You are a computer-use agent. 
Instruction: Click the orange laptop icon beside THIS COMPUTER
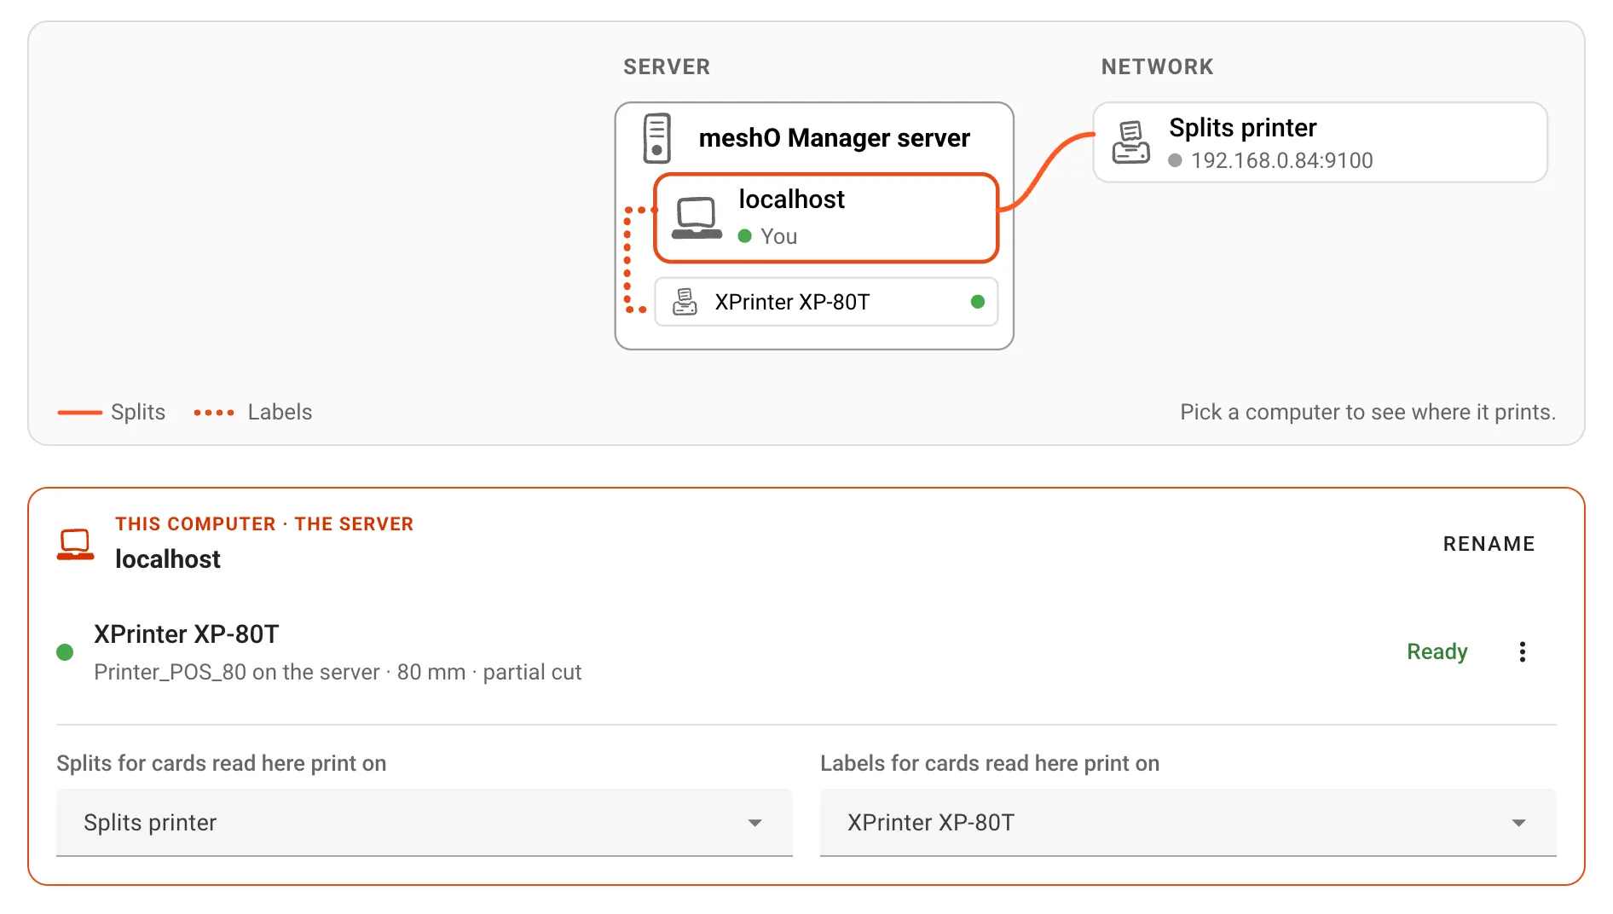click(x=76, y=544)
